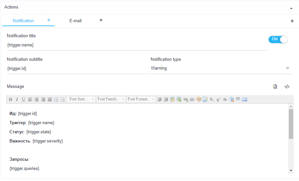Insert a hyperlink using link icon
Viewport: 299px width, 181px height.
tap(186, 99)
